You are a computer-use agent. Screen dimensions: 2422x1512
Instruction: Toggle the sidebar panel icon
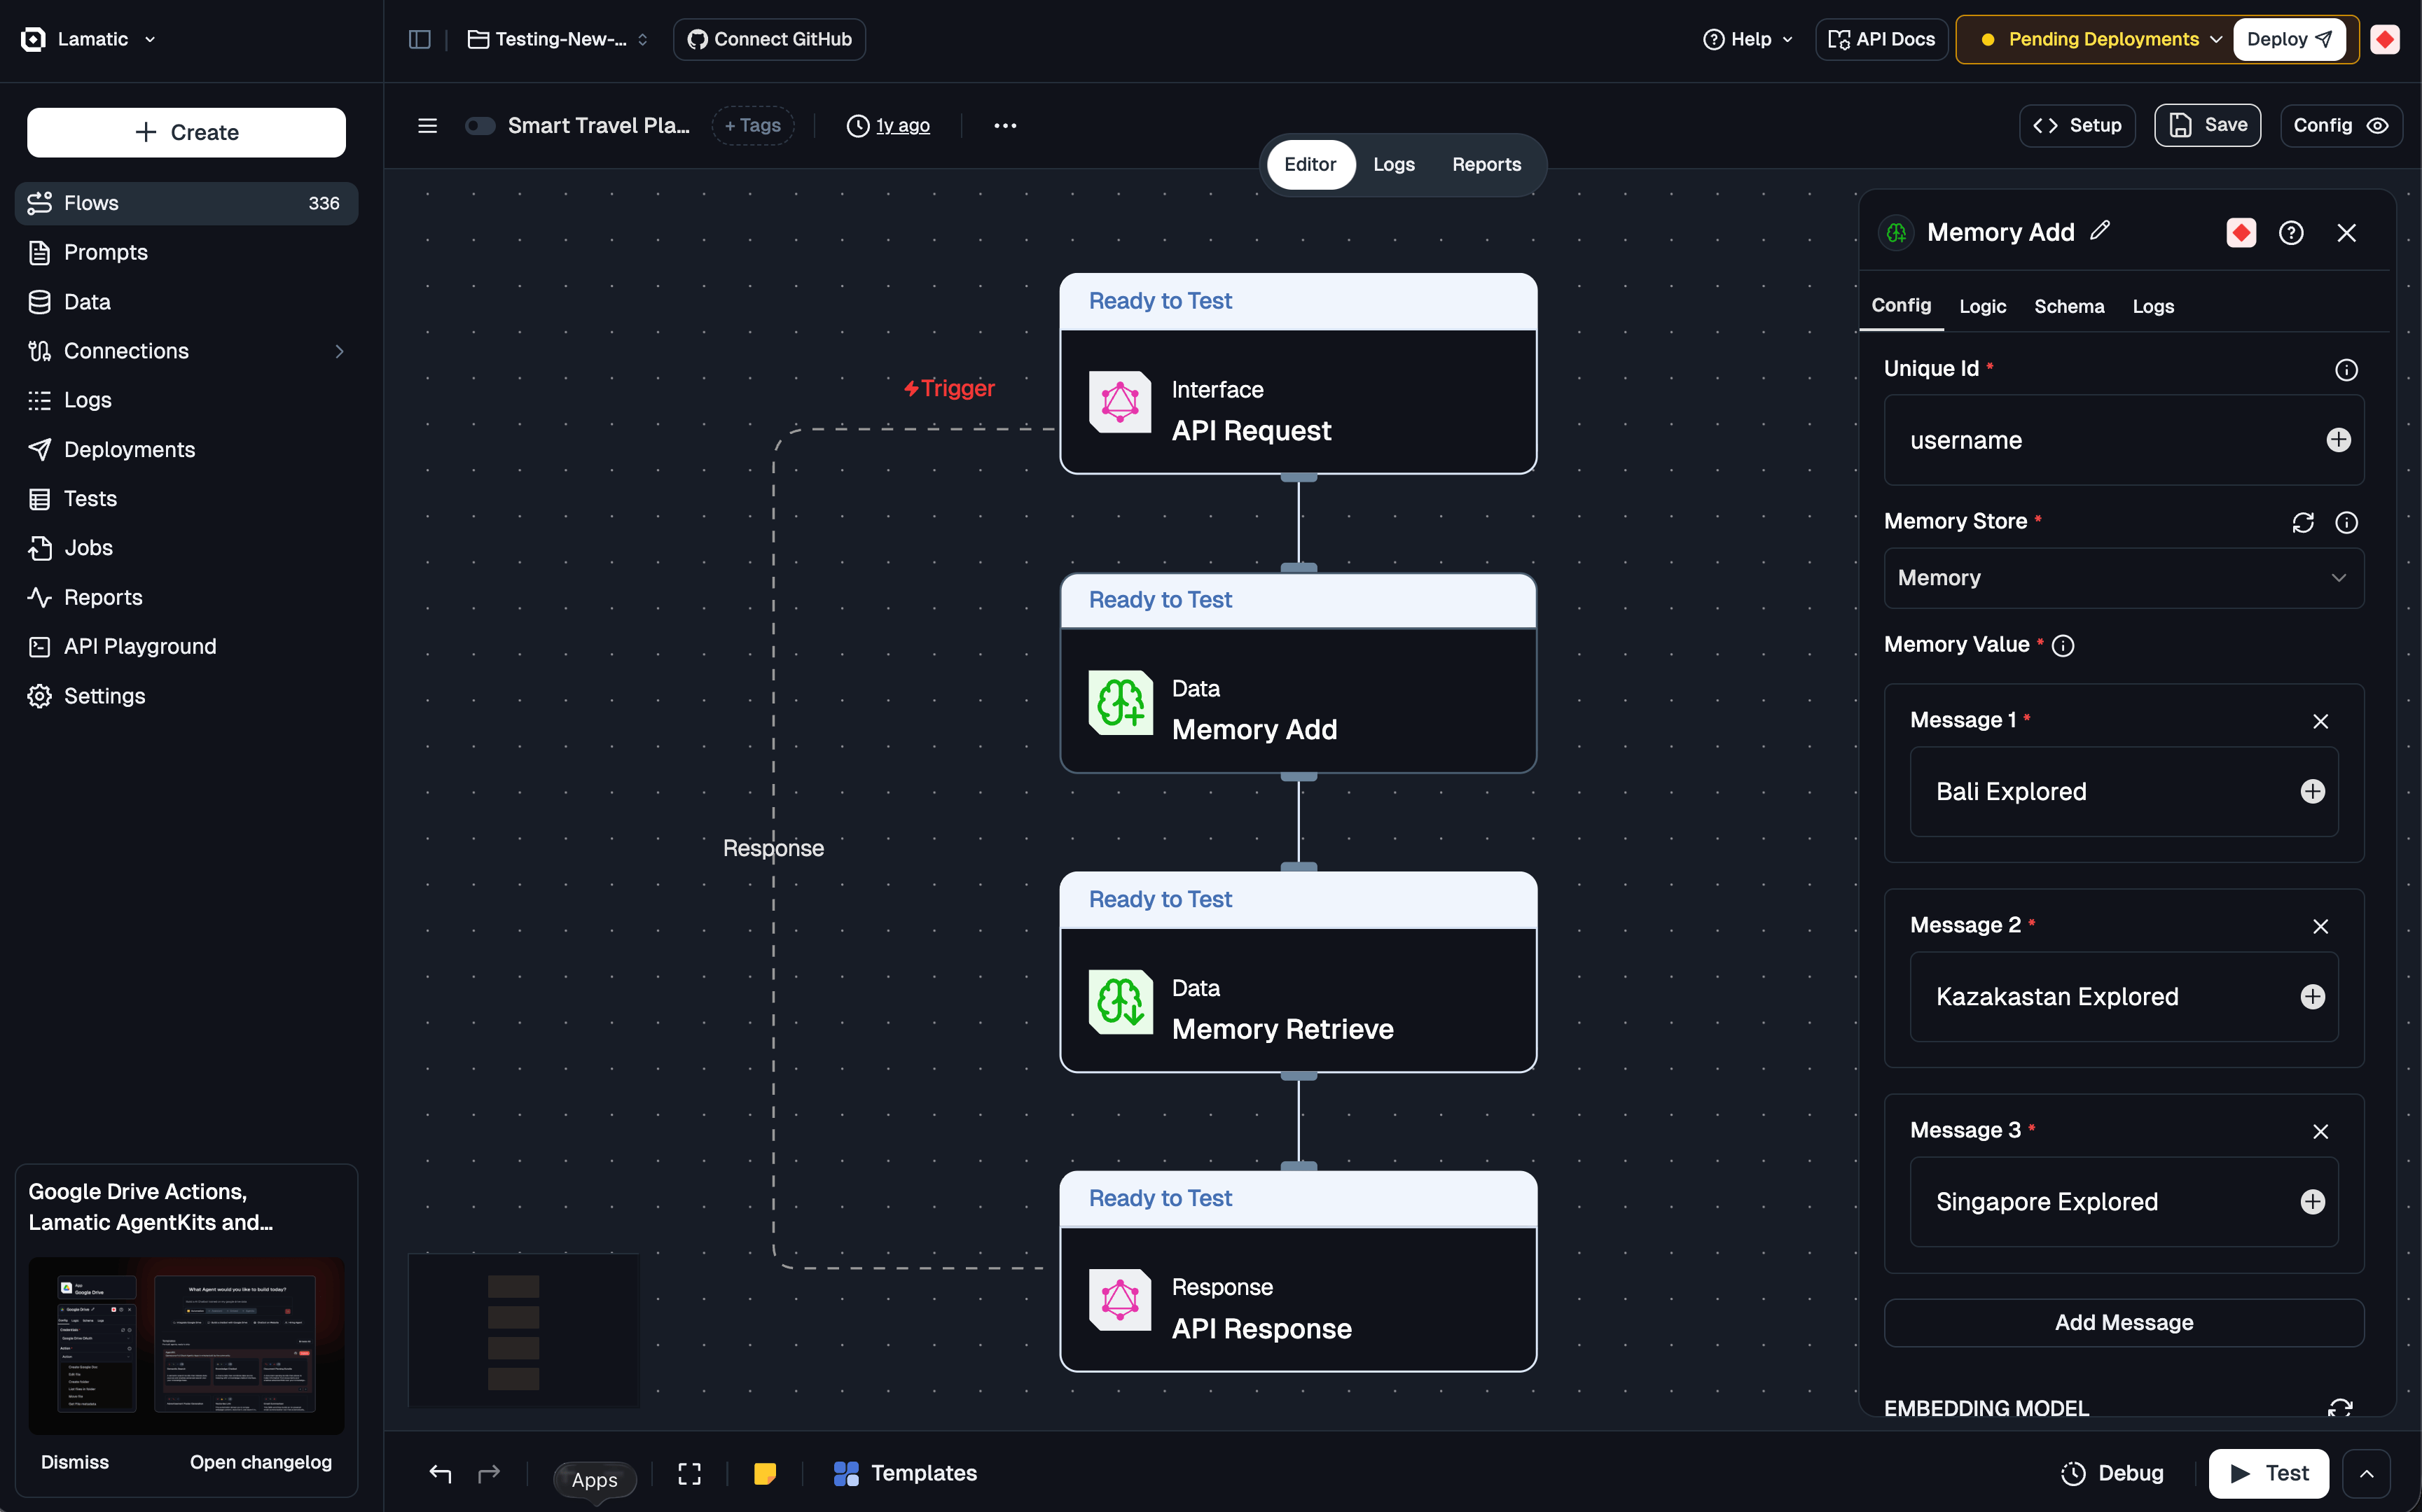click(419, 39)
